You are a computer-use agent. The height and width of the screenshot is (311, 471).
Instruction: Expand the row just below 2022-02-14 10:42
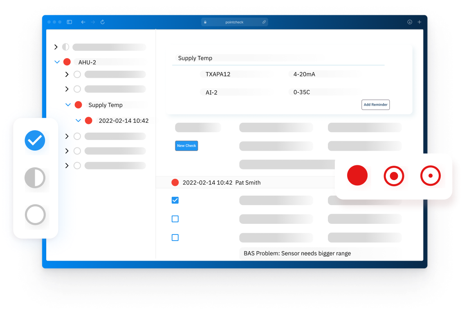tap(67, 136)
